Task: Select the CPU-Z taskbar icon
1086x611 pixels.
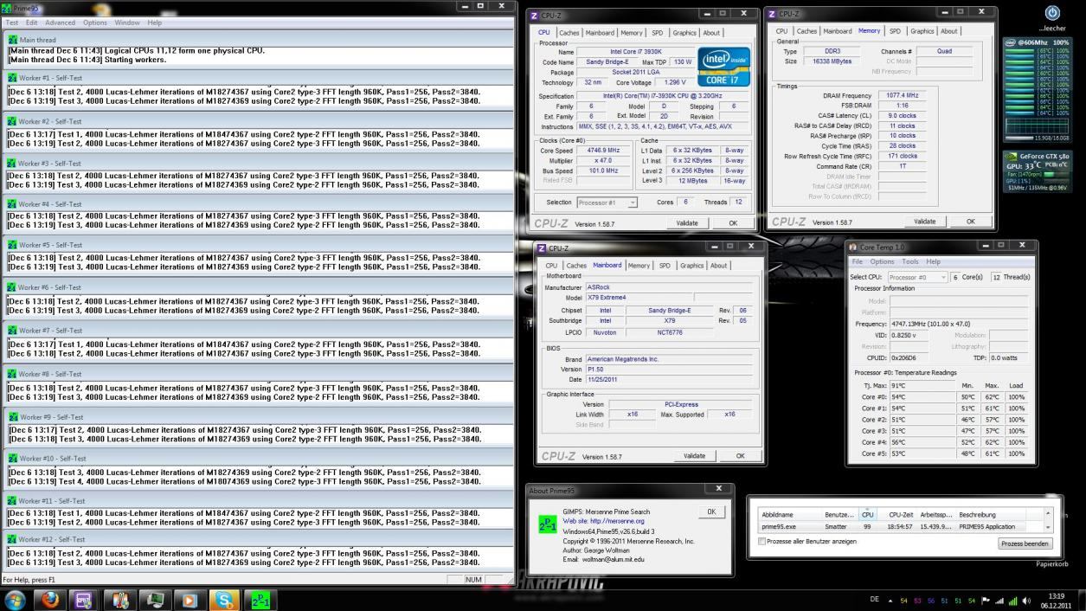Action: tap(84, 599)
